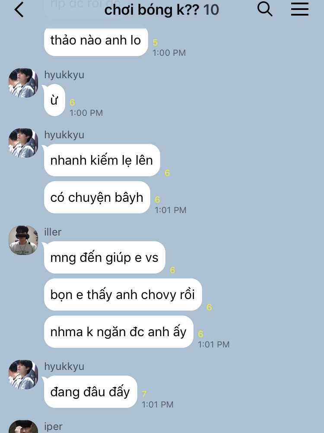Tap "bọn e thấy anh chovy rồi" bubble
This screenshot has height=433, width=324.
click(x=123, y=294)
